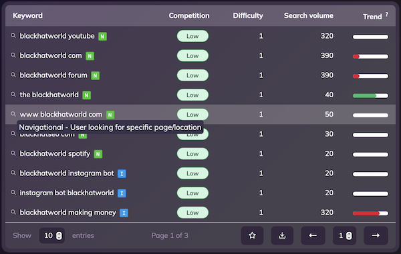The image size is (401, 254).
Task: Click trend bar for blackhatworld com
Action: (x=370, y=57)
